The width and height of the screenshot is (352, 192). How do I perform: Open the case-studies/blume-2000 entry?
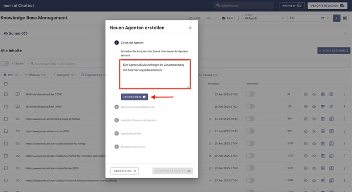(52, 168)
